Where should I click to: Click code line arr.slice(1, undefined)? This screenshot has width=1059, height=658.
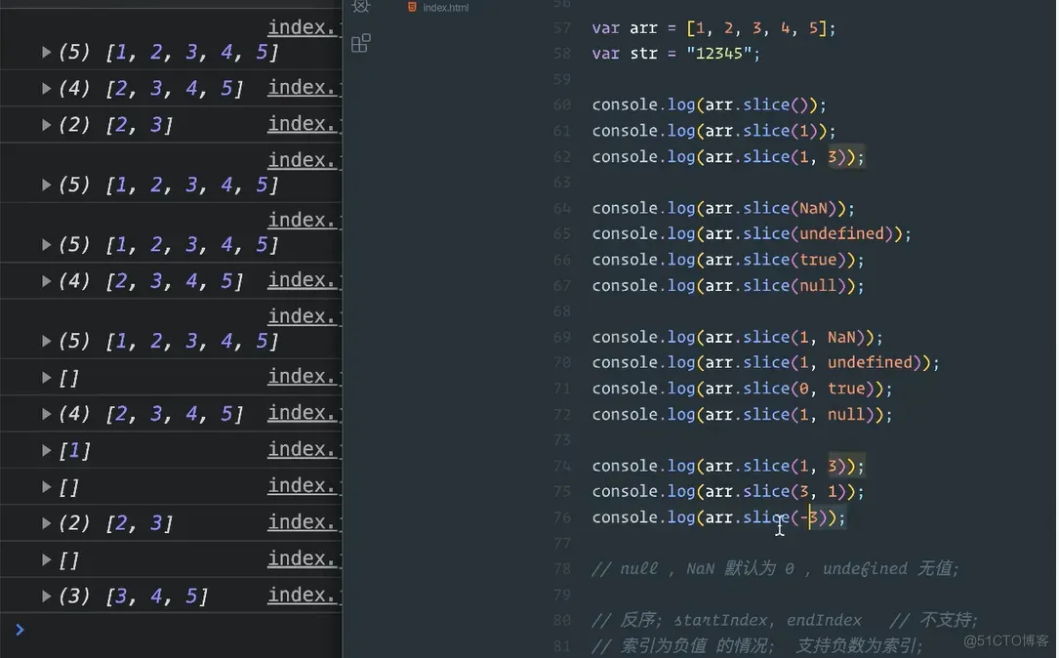click(766, 363)
